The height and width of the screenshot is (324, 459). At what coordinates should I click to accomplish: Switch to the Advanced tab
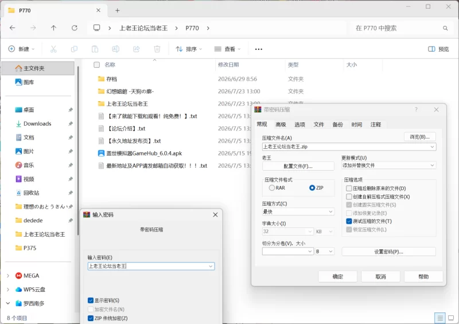click(x=281, y=125)
